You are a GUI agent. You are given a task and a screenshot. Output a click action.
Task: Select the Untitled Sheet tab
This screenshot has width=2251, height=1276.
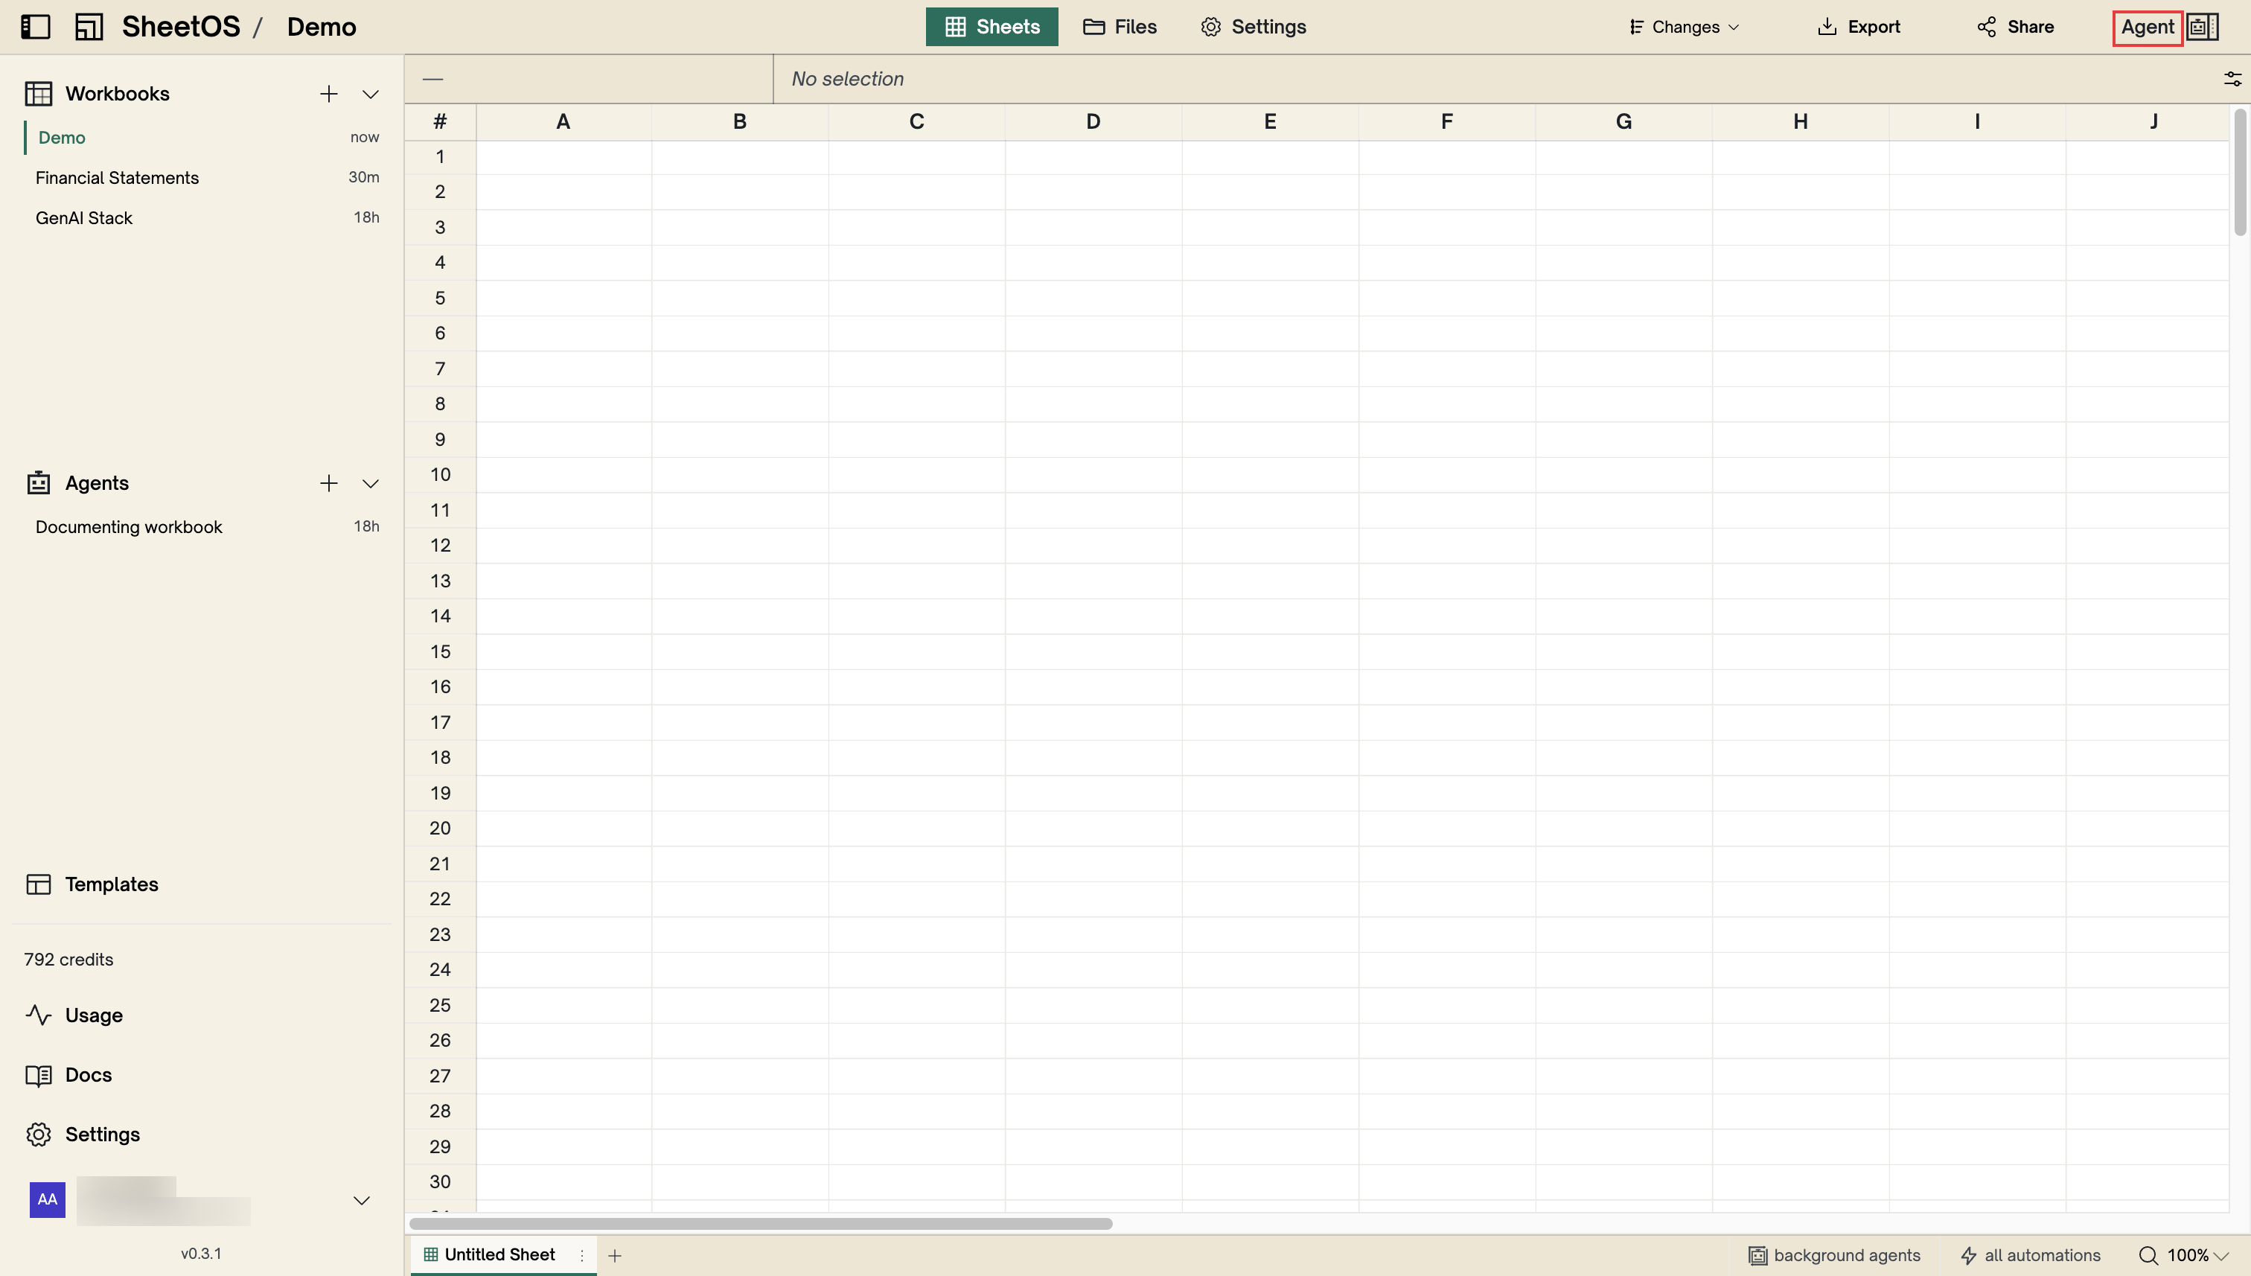(x=500, y=1254)
